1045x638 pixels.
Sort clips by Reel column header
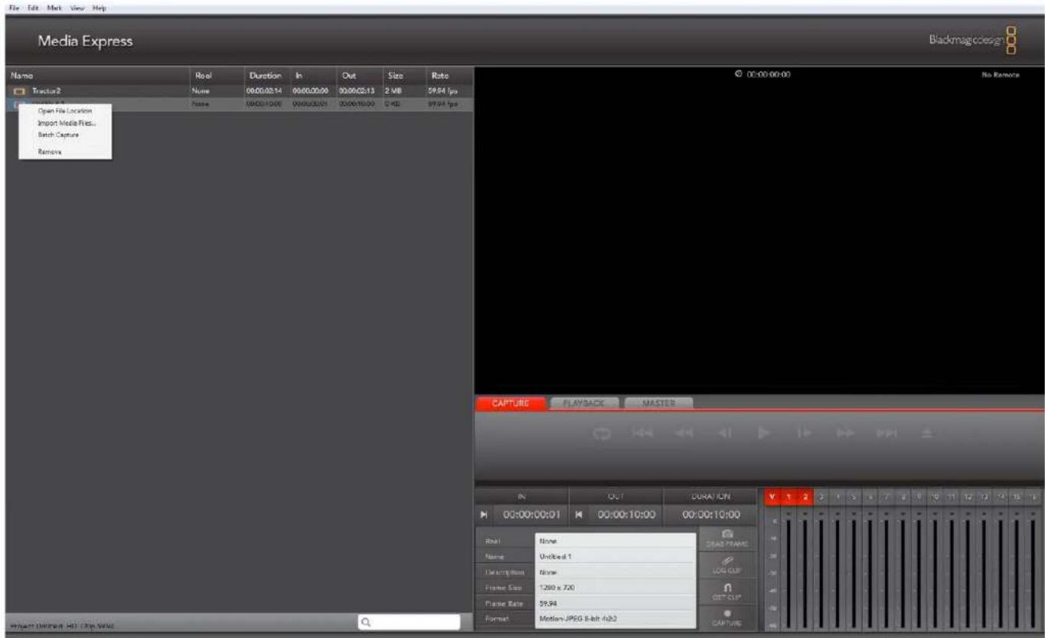tap(217, 76)
